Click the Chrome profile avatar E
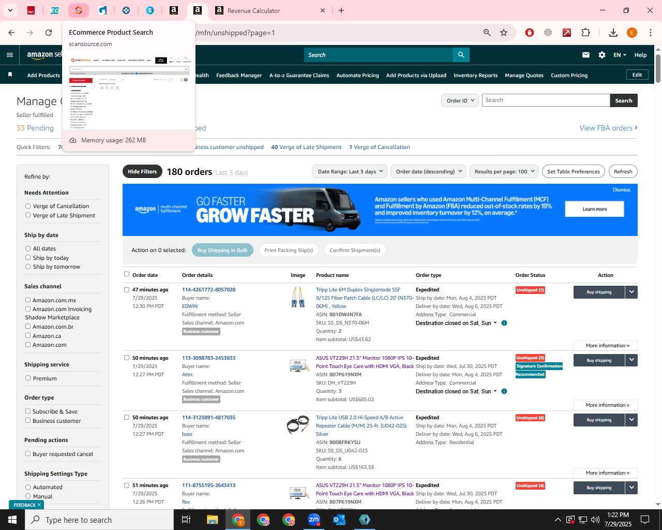Screen dimensions: 662x530 tap(631, 33)
